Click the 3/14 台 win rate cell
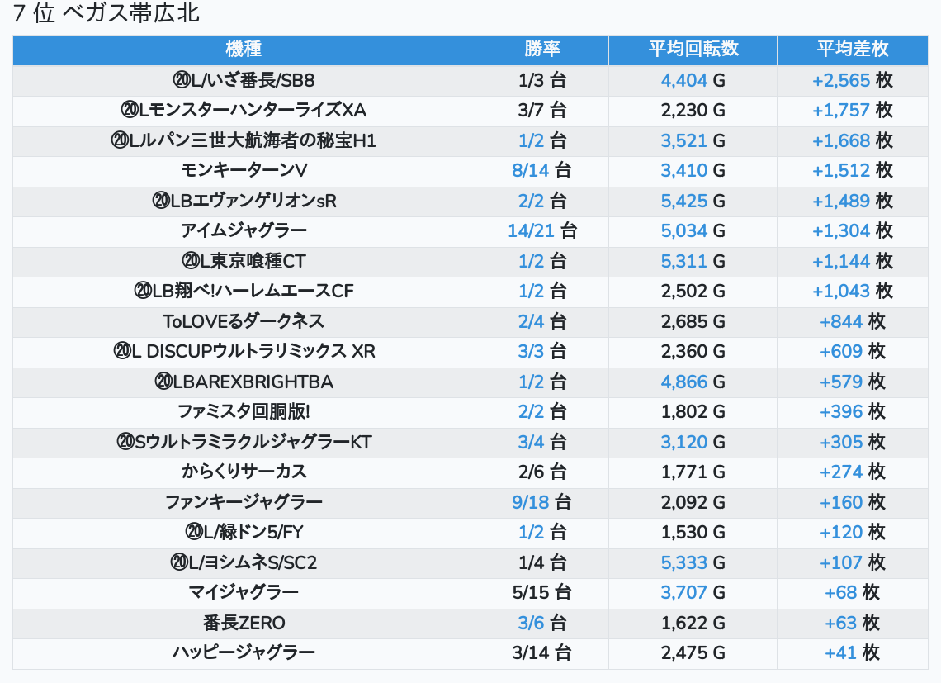This screenshot has height=683, width=941. click(x=541, y=653)
